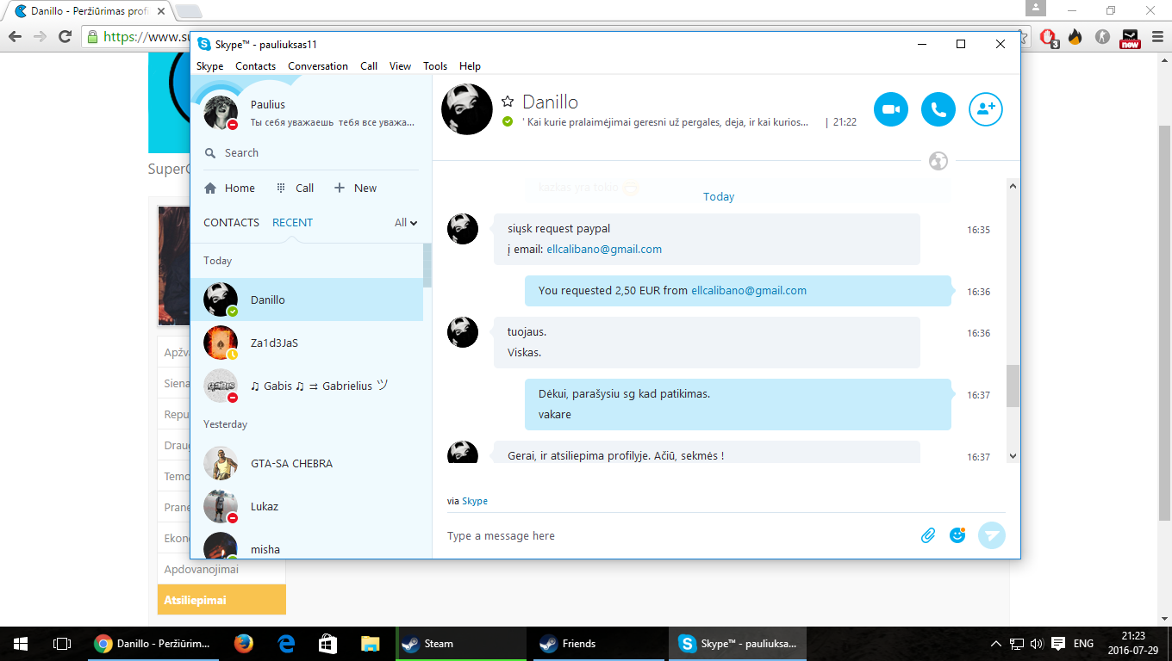Viewport: 1172px width, 661px height.
Task: Start a voice call with Danillo
Action: click(938, 109)
